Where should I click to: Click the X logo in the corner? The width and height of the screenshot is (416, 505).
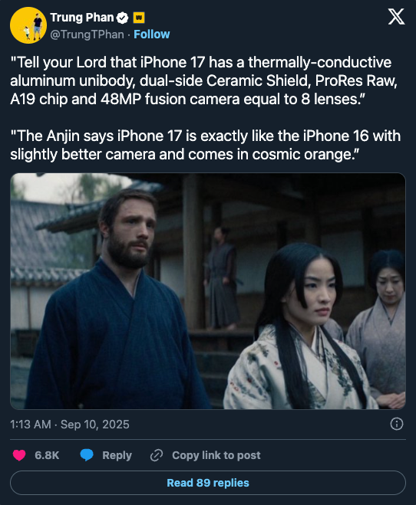pos(396,17)
